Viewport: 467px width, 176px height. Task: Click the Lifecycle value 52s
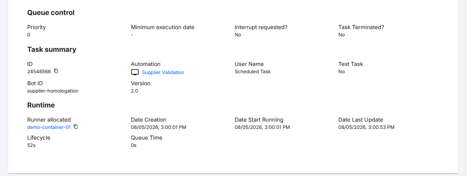click(x=31, y=145)
